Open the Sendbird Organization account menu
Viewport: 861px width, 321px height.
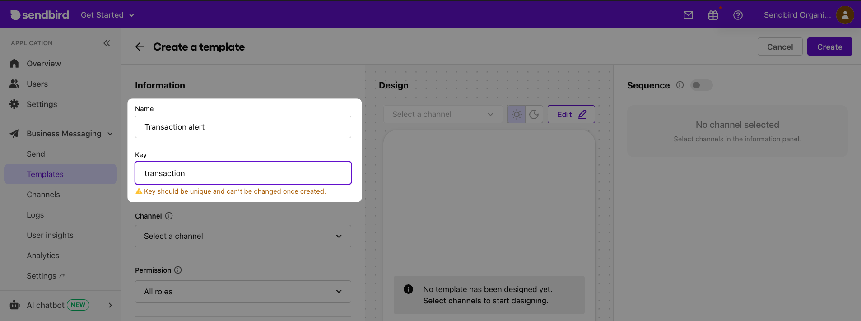pyautogui.click(x=797, y=15)
